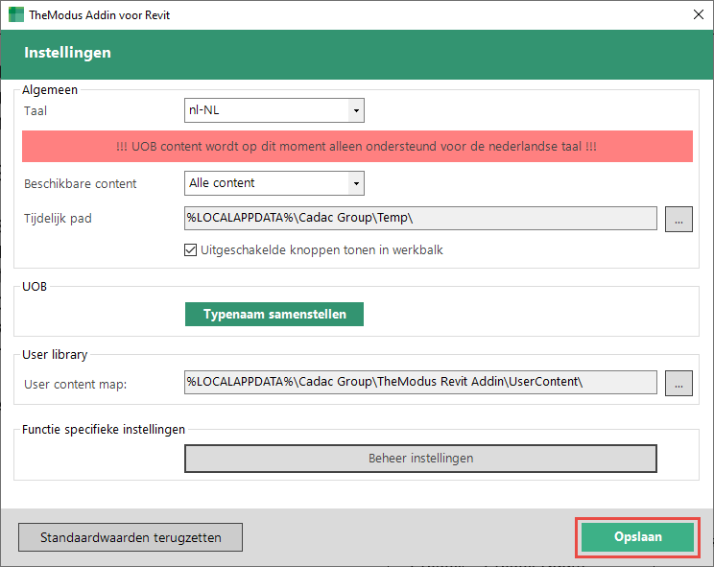Save settings with Opslaan button
714x567 pixels.
(x=637, y=537)
